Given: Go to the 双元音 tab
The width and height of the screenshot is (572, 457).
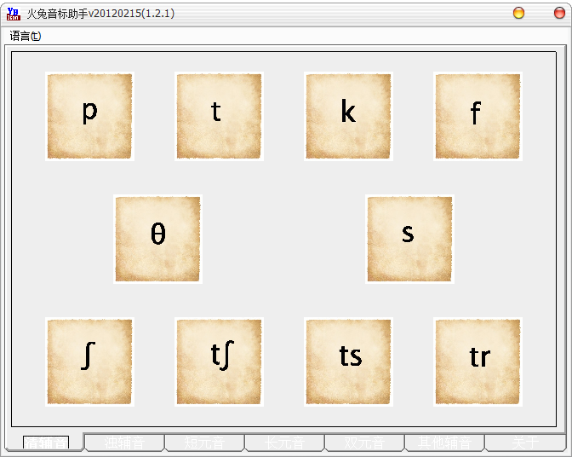Looking at the screenshot, I should (364, 443).
